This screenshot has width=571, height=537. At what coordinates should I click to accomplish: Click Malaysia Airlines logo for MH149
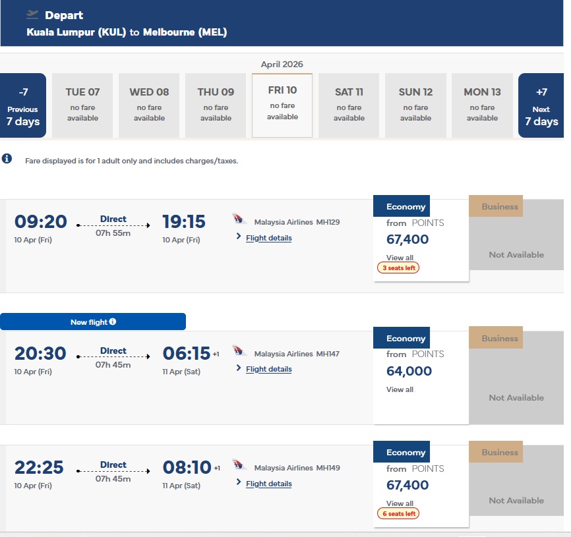click(239, 466)
